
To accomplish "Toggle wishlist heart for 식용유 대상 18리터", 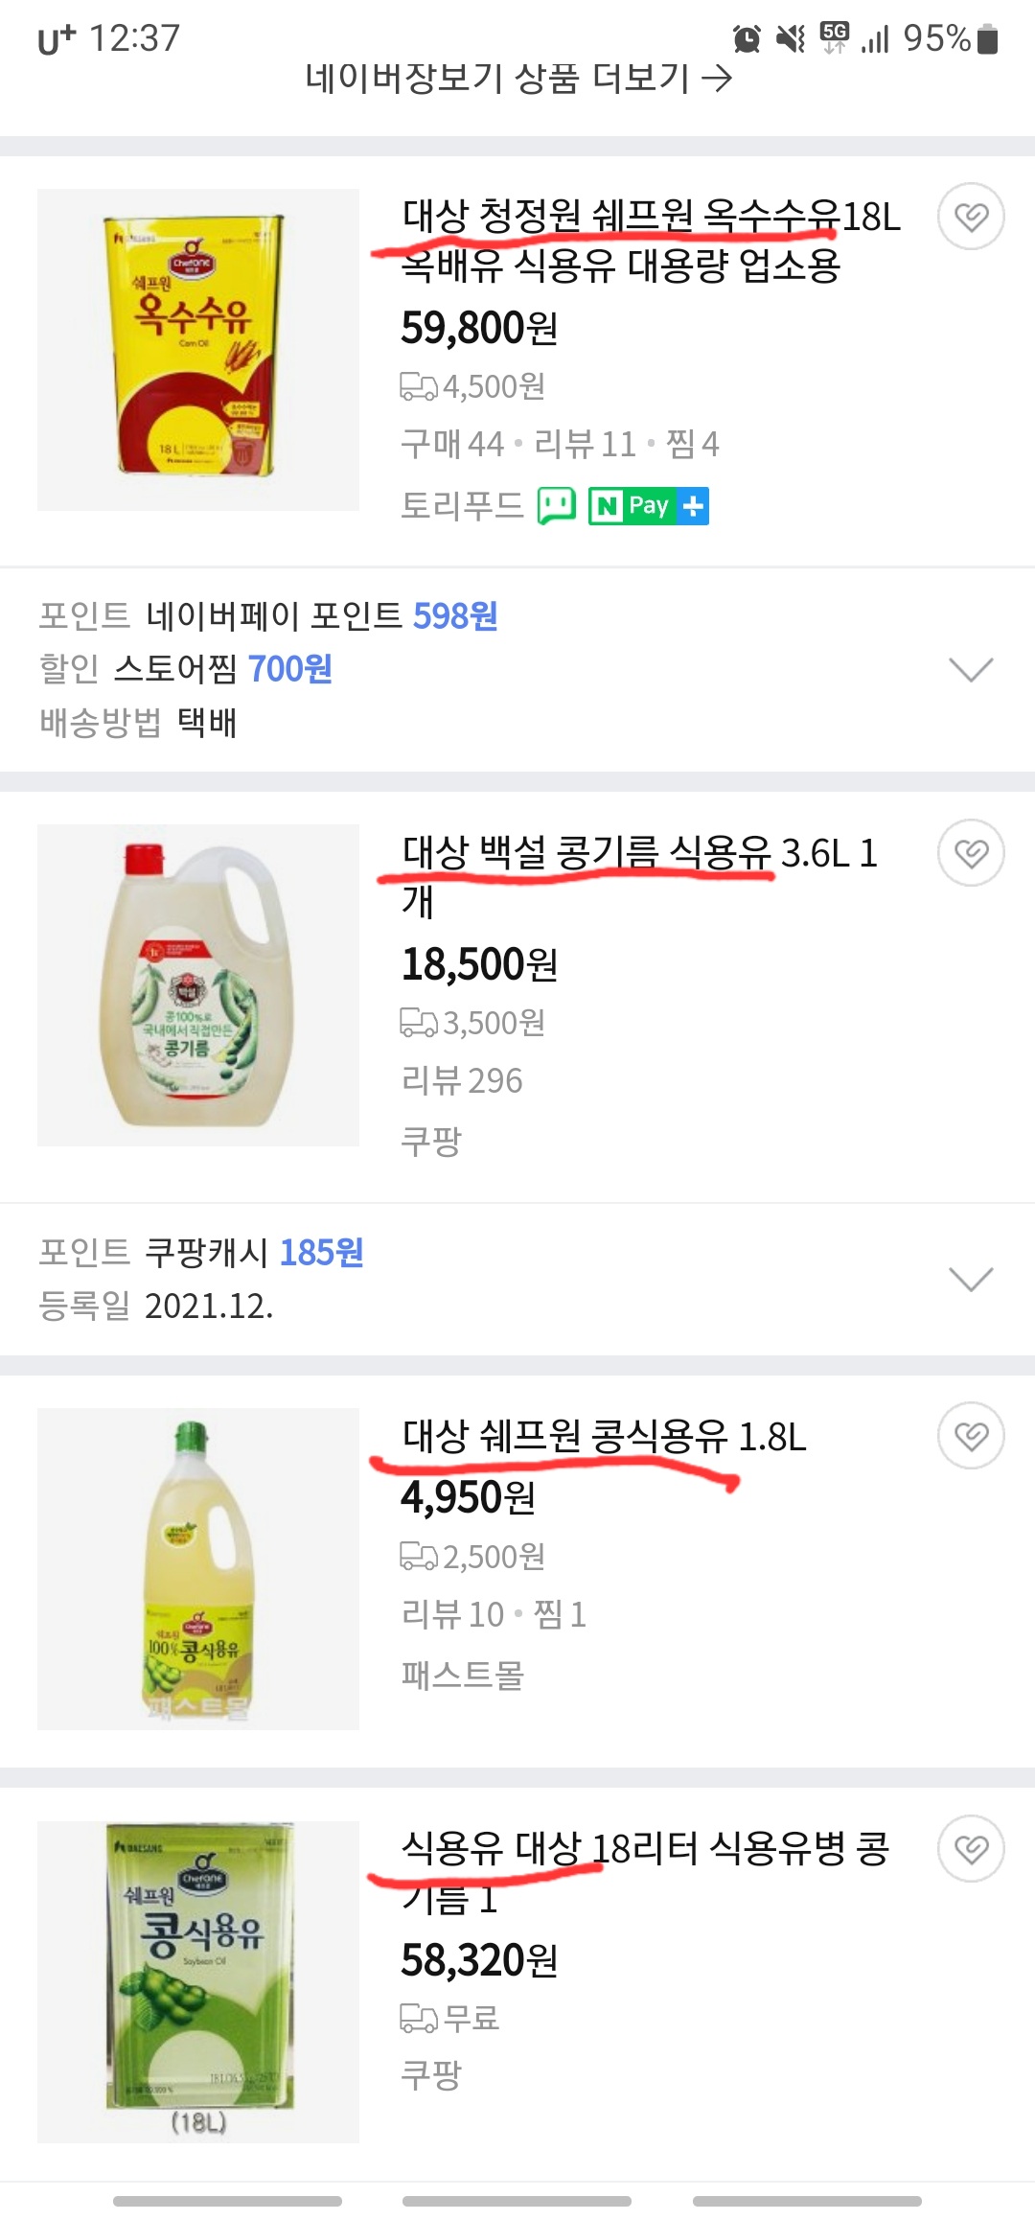I will (971, 1848).
